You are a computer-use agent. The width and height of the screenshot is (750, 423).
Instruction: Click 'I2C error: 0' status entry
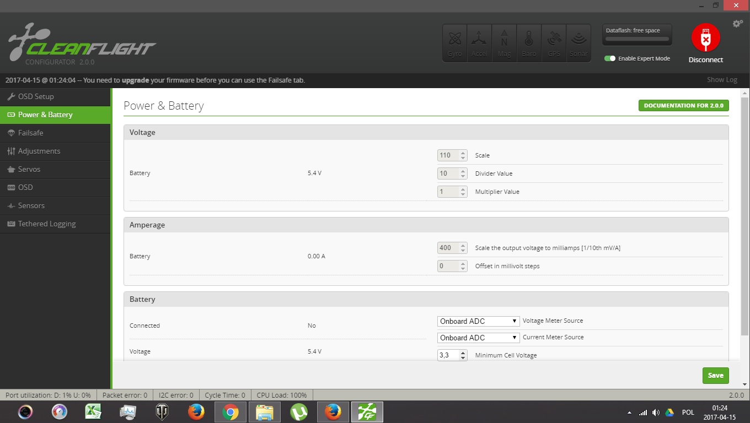176,395
